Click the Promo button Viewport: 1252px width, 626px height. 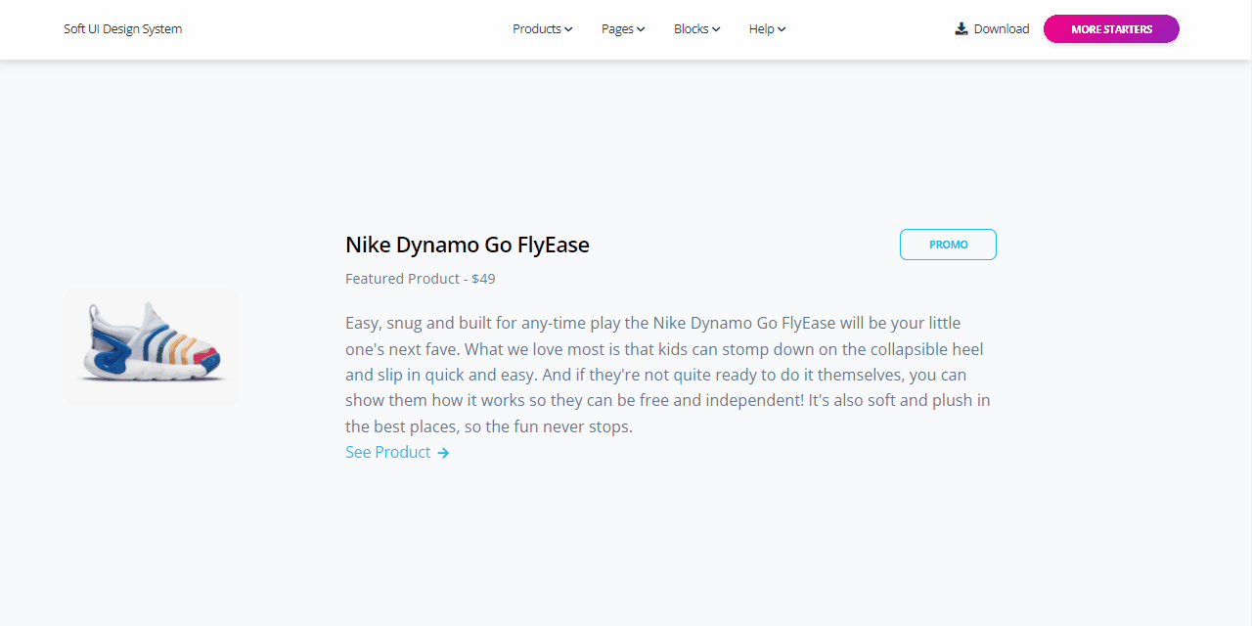coord(948,245)
